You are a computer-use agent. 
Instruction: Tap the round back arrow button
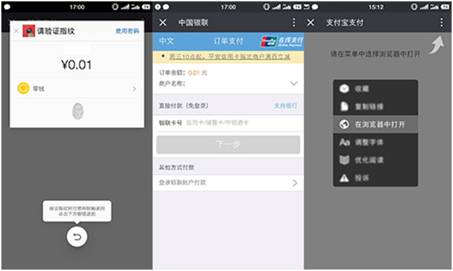77,237
